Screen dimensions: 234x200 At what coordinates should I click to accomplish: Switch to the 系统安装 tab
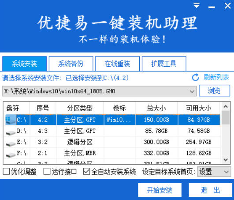(25, 64)
